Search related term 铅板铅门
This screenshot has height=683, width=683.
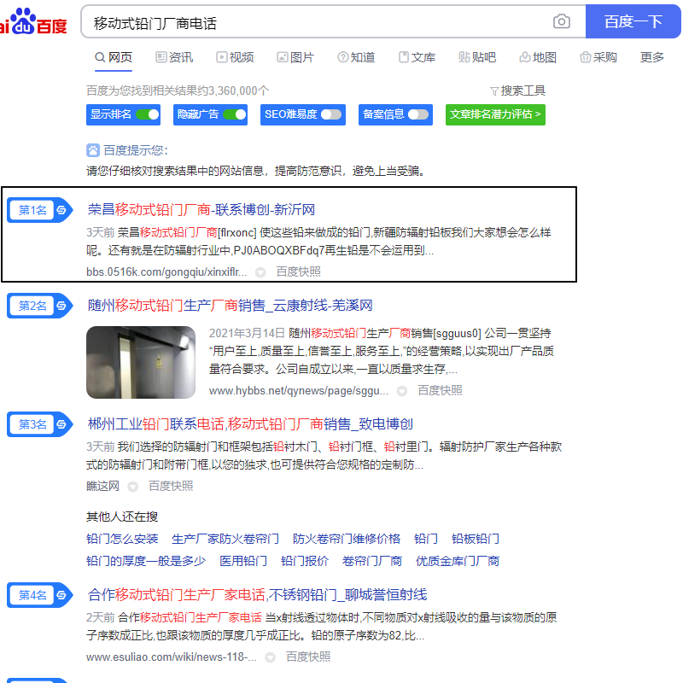point(476,539)
